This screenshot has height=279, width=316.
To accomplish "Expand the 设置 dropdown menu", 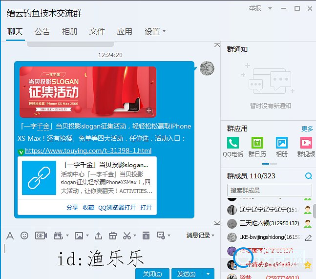I will 155,32.
